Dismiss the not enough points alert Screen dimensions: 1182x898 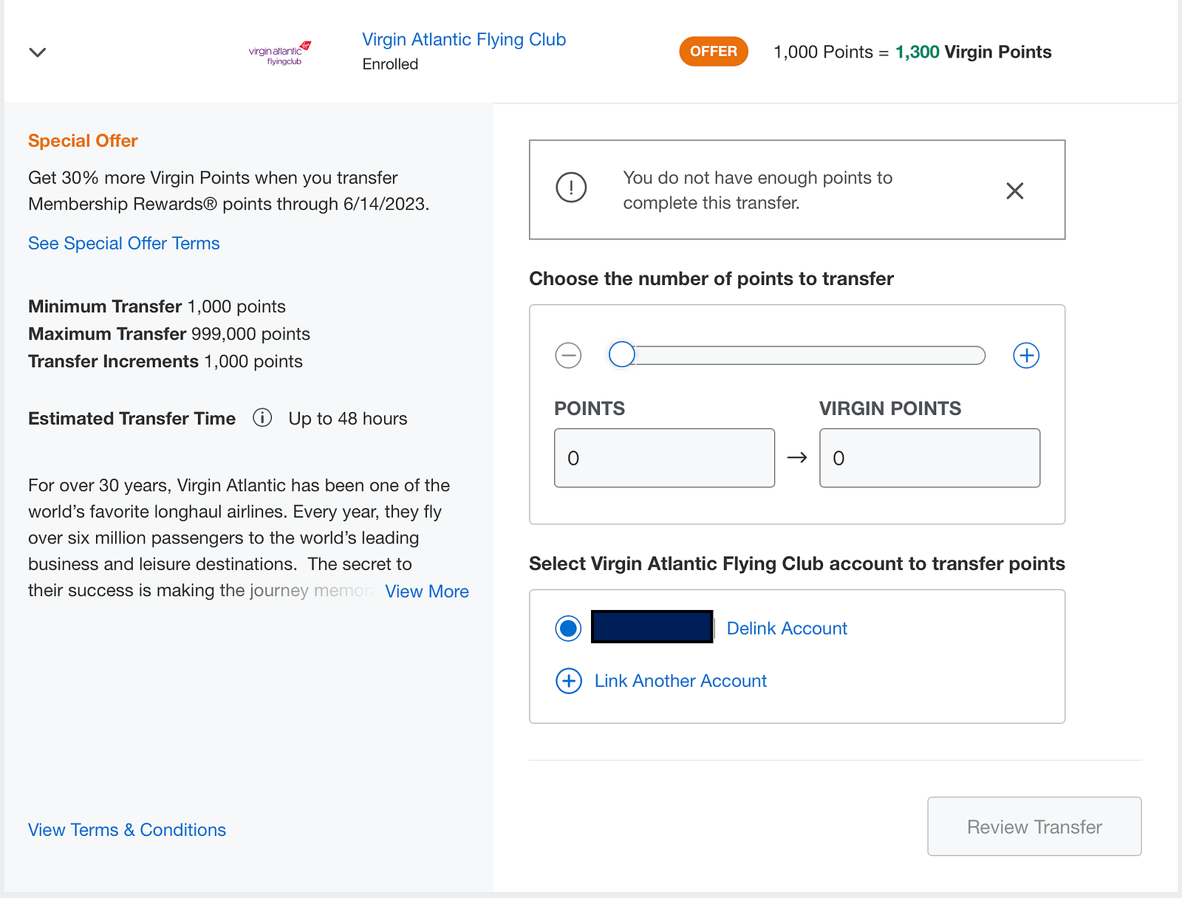(1015, 191)
